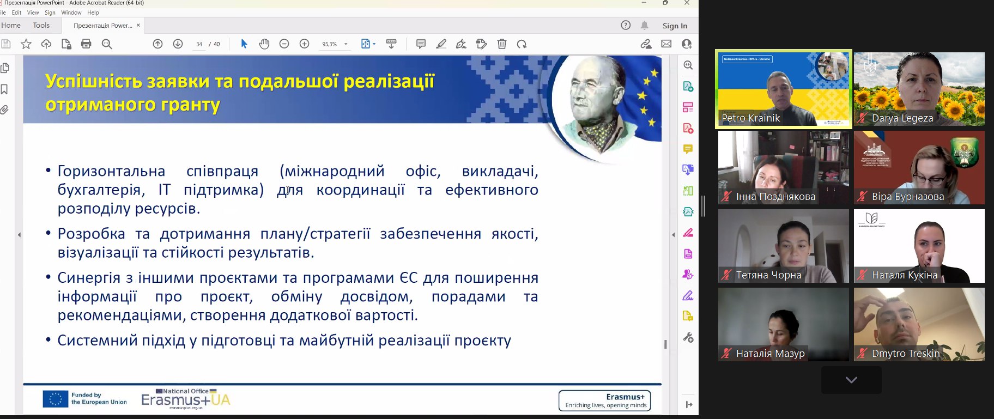Open the Edit menu
This screenshot has height=419, width=994.
(x=16, y=13)
